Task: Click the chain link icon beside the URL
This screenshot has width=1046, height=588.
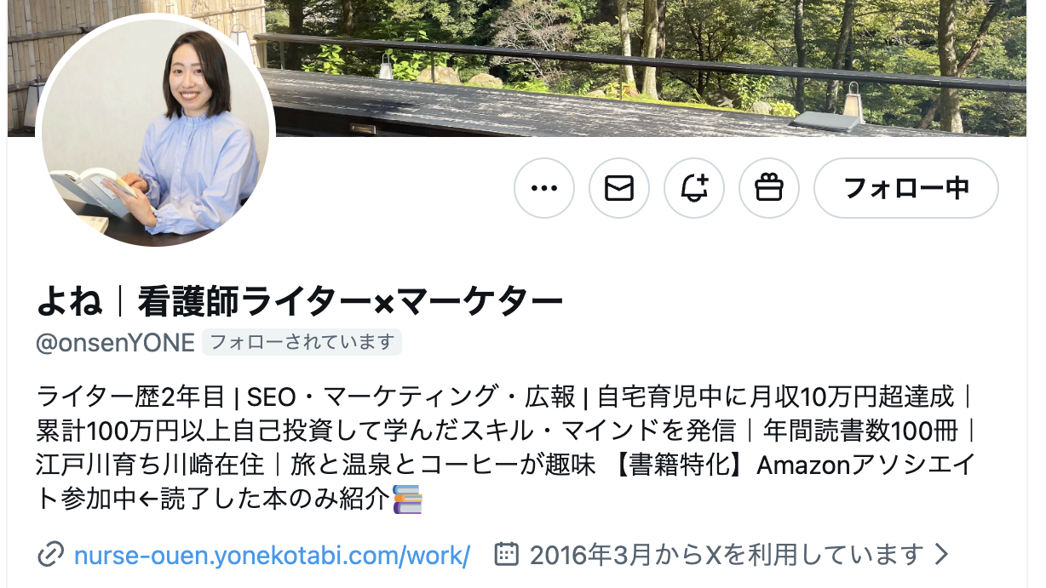Action: [51, 555]
